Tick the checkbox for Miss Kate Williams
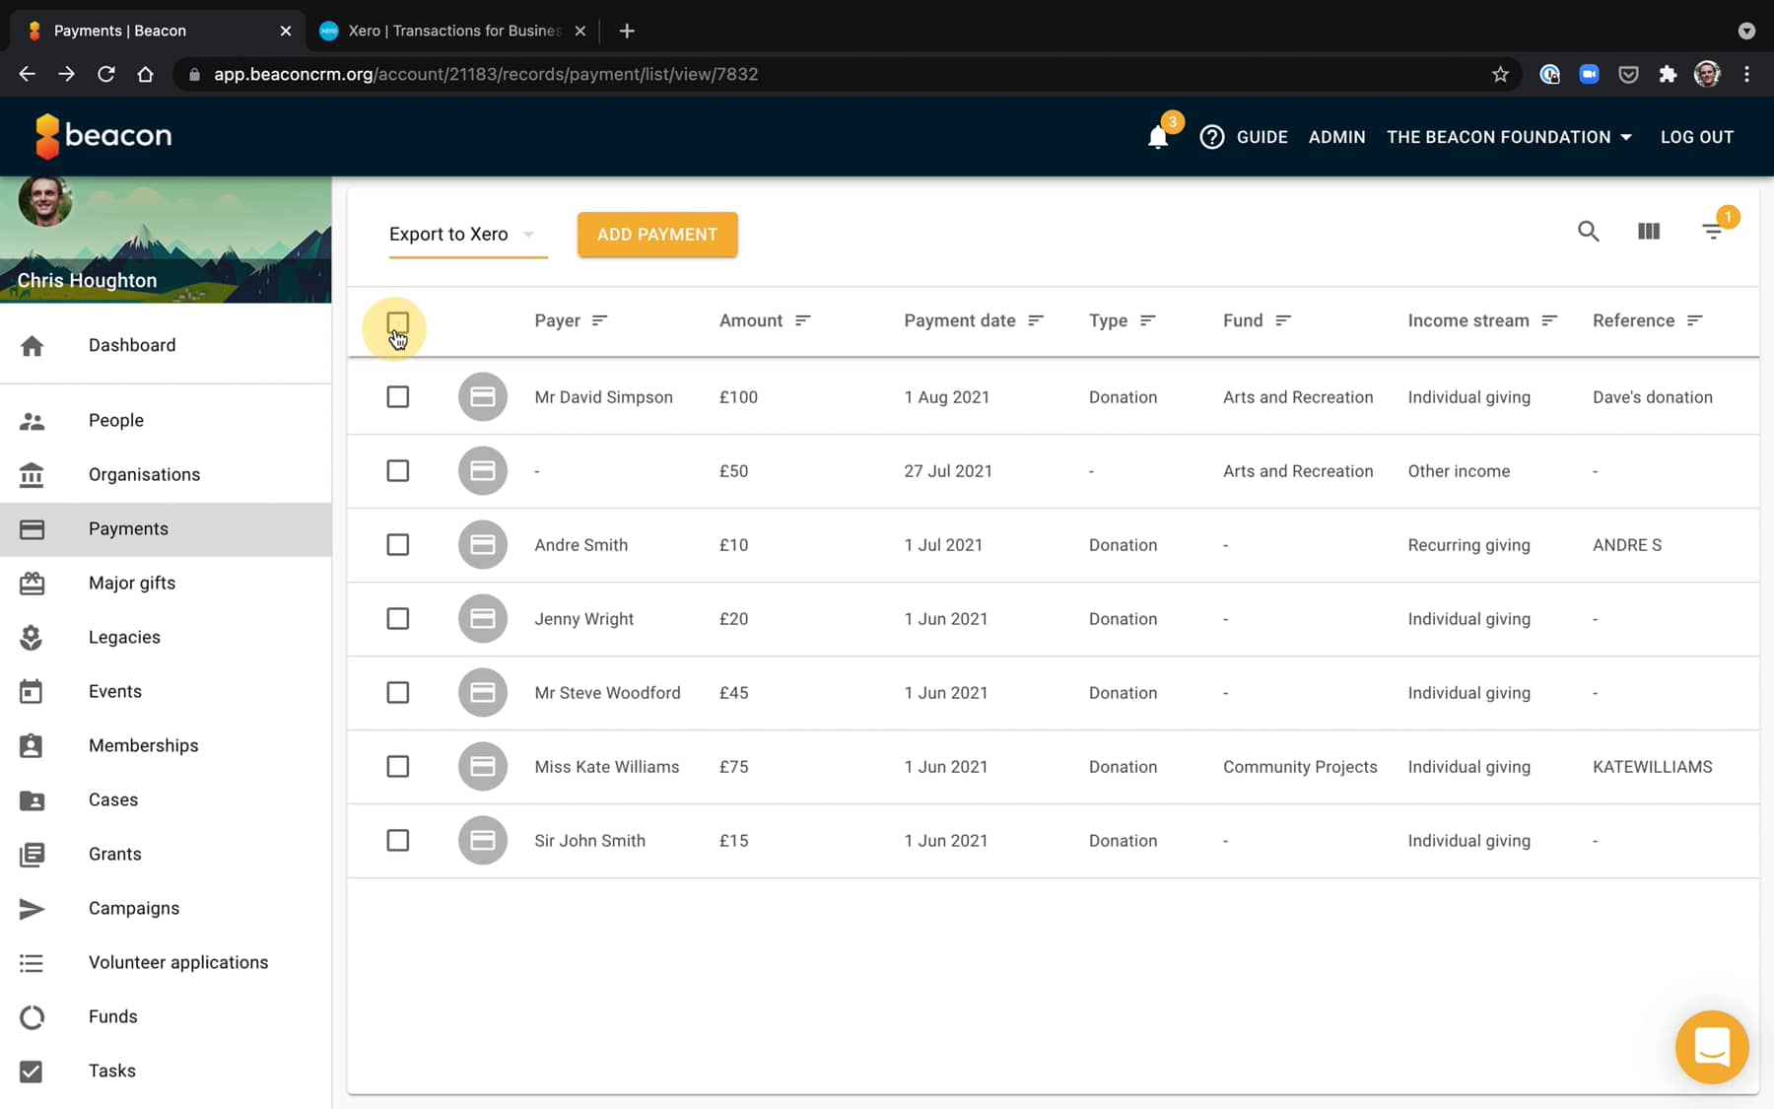This screenshot has width=1774, height=1109. (398, 767)
